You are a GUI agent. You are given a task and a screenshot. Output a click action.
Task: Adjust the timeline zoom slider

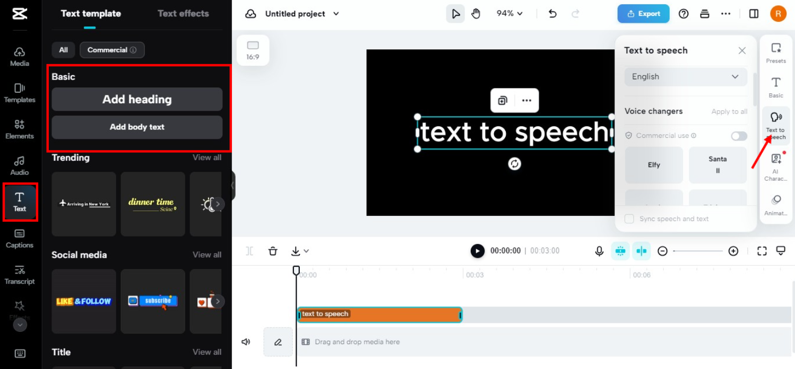point(698,251)
